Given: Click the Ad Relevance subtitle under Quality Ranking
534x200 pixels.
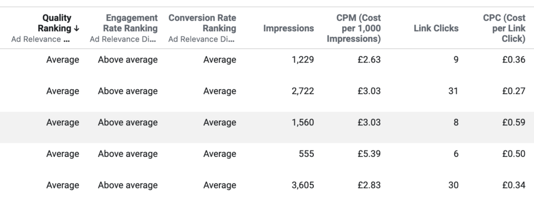Looking at the screenshot, I should pos(41,40).
